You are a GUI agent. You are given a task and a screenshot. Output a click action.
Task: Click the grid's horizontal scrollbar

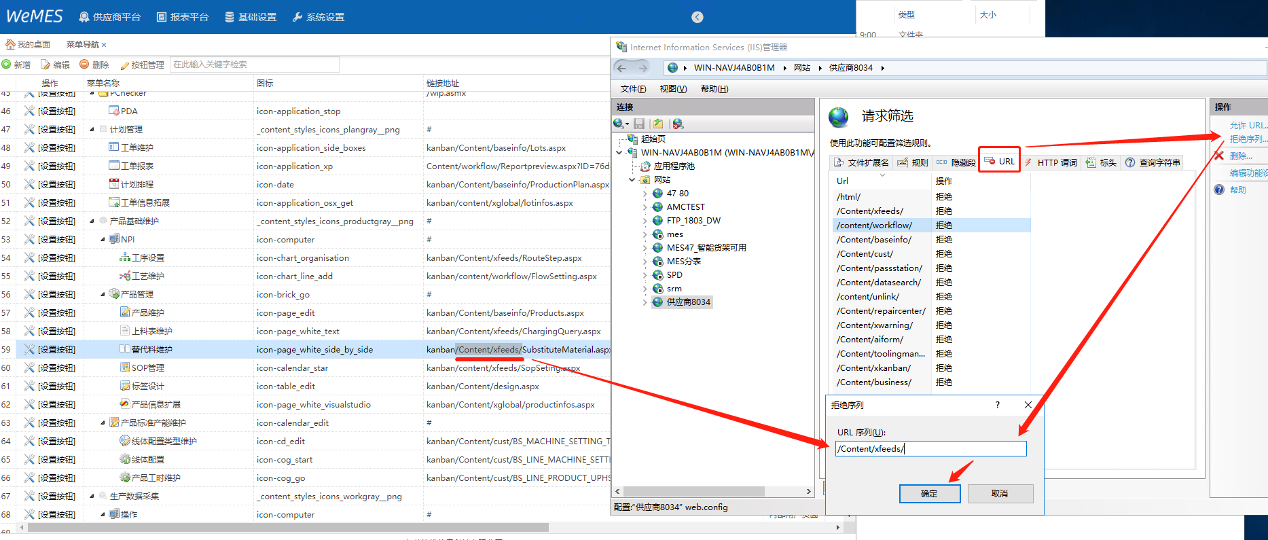(285, 528)
